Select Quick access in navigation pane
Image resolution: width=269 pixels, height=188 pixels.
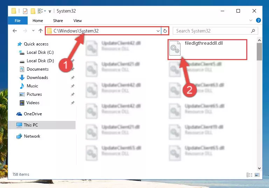click(x=36, y=44)
